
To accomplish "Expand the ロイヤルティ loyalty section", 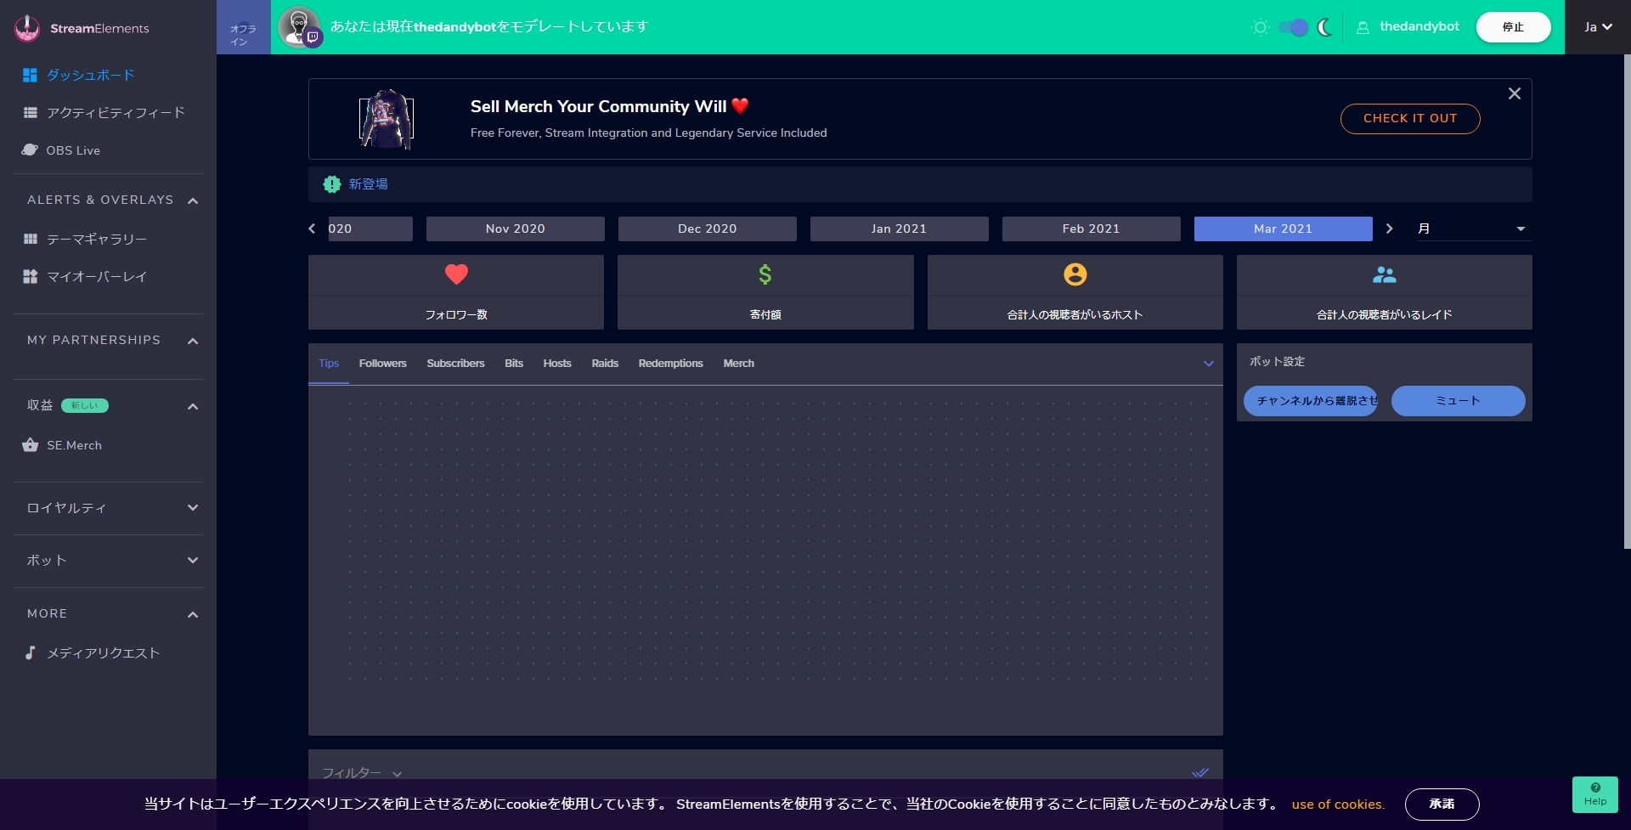I will [x=193, y=507].
